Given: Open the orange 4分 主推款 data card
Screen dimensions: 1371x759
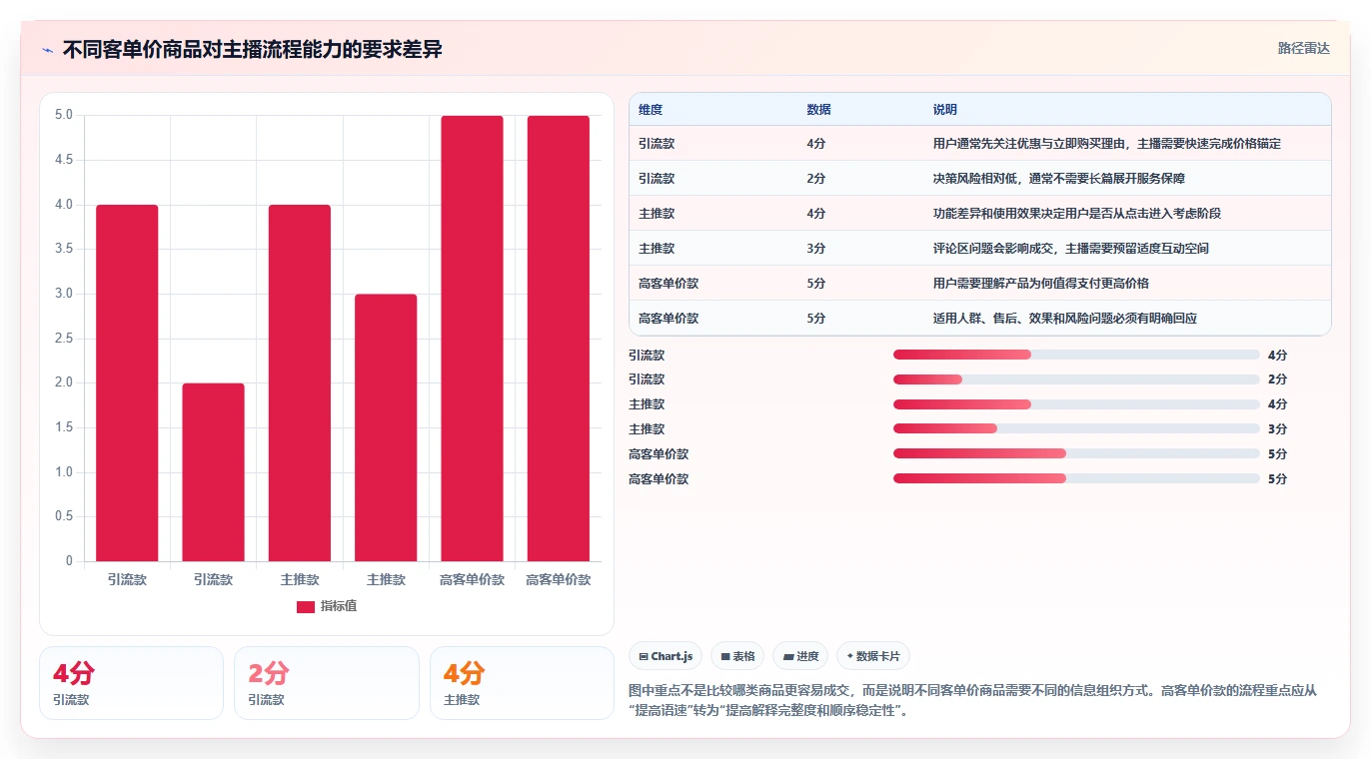Looking at the screenshot, I should click(522, 683).
